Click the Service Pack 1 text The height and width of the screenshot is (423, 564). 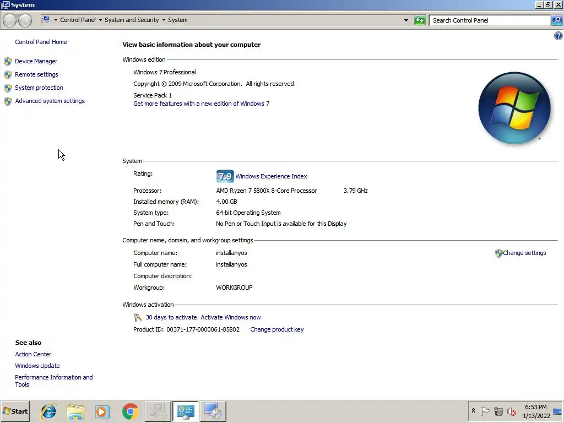153,95
